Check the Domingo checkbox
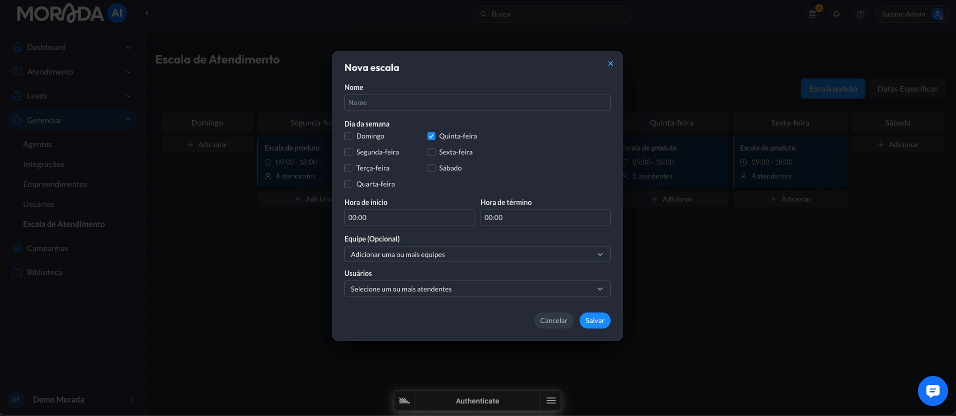The width and height of the screenshot is (956, 416). click(348, 136)
